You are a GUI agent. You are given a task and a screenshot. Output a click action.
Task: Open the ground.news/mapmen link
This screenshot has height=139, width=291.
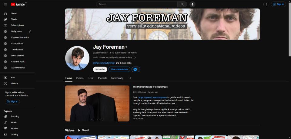(153, 97)
